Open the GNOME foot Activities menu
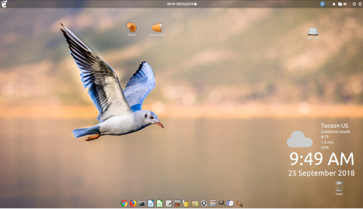Viewport: 363px width, 209px height. [x=4, y=4]
